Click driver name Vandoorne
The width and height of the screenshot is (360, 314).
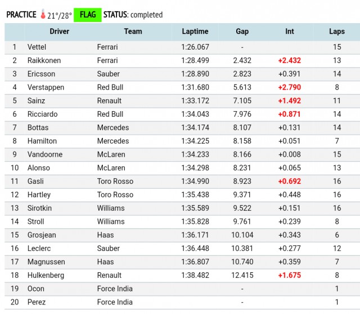[45, 154]
